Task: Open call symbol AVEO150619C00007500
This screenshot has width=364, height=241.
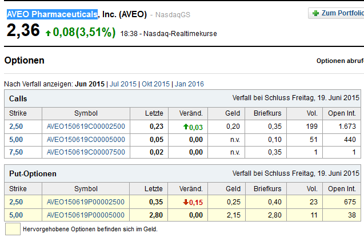Action: point(85,152)
